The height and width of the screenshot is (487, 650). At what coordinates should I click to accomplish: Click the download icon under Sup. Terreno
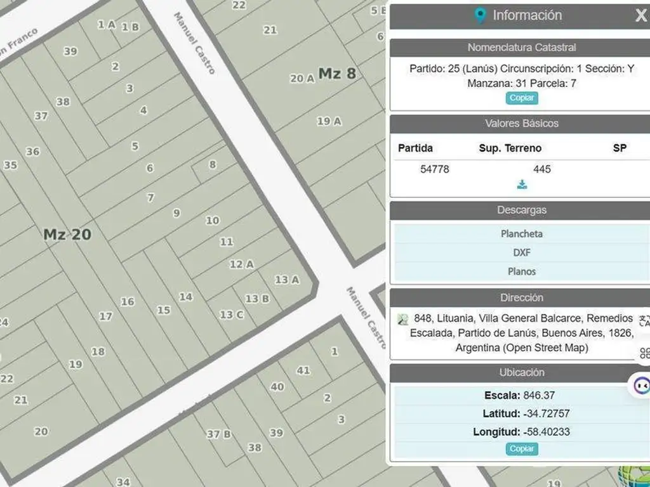tap(522, 185)
